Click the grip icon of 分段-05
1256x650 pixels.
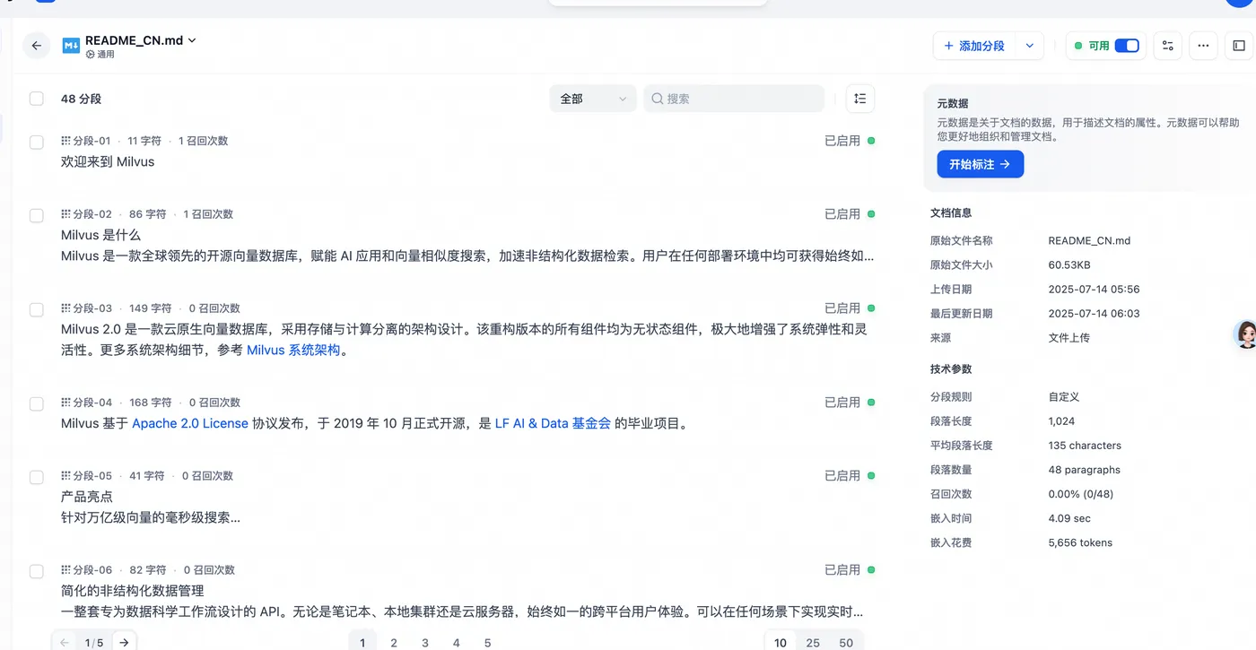(65, 476)
